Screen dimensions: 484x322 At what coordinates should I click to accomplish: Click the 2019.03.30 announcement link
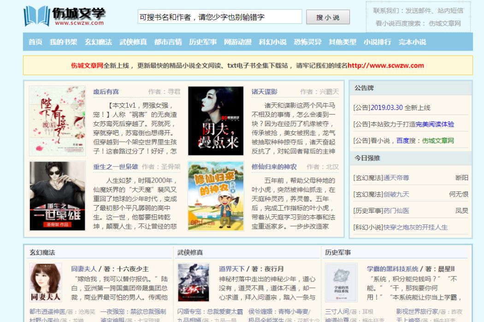(387, 108)
